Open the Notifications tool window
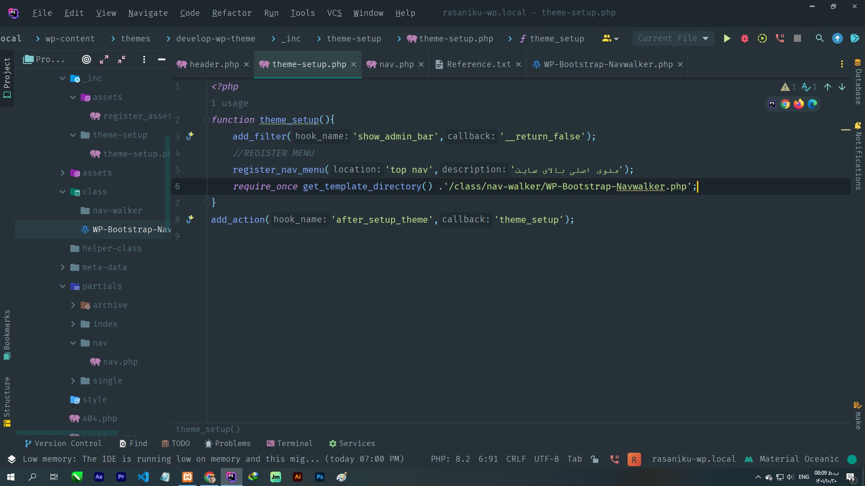This screenshot has width=865, height=486. click(x=858, y=155)
